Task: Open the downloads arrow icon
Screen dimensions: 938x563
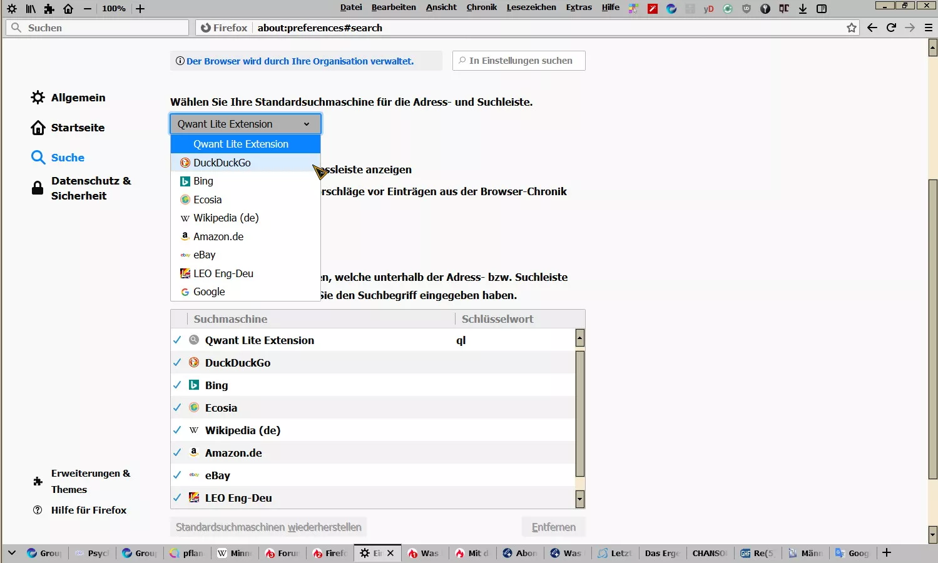Action: [803, 9]
